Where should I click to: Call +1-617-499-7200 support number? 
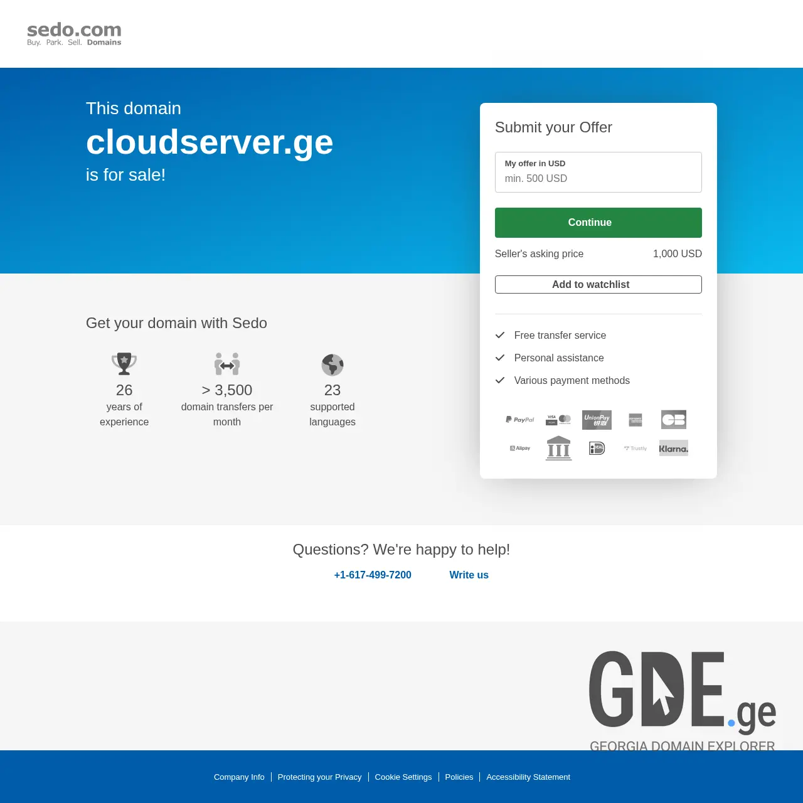coord(373,575)
